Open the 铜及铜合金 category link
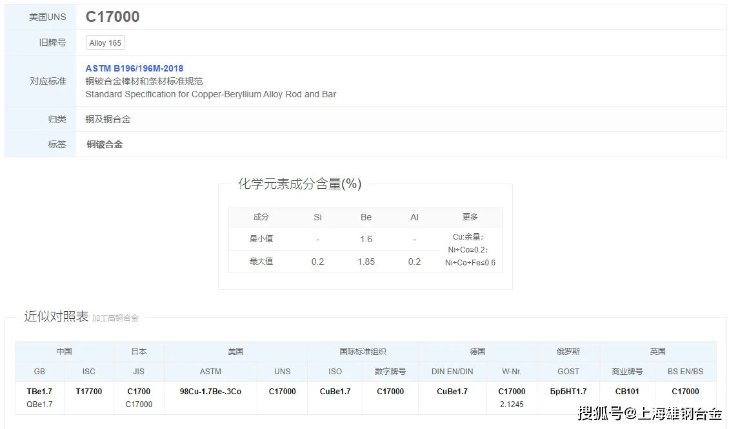738x429 pixels. (107, 119)
